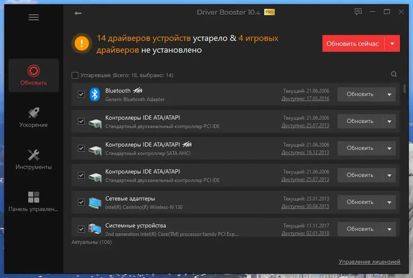Uncheck the Generic Bluetooth Adapter checkbox

(81, 94)
